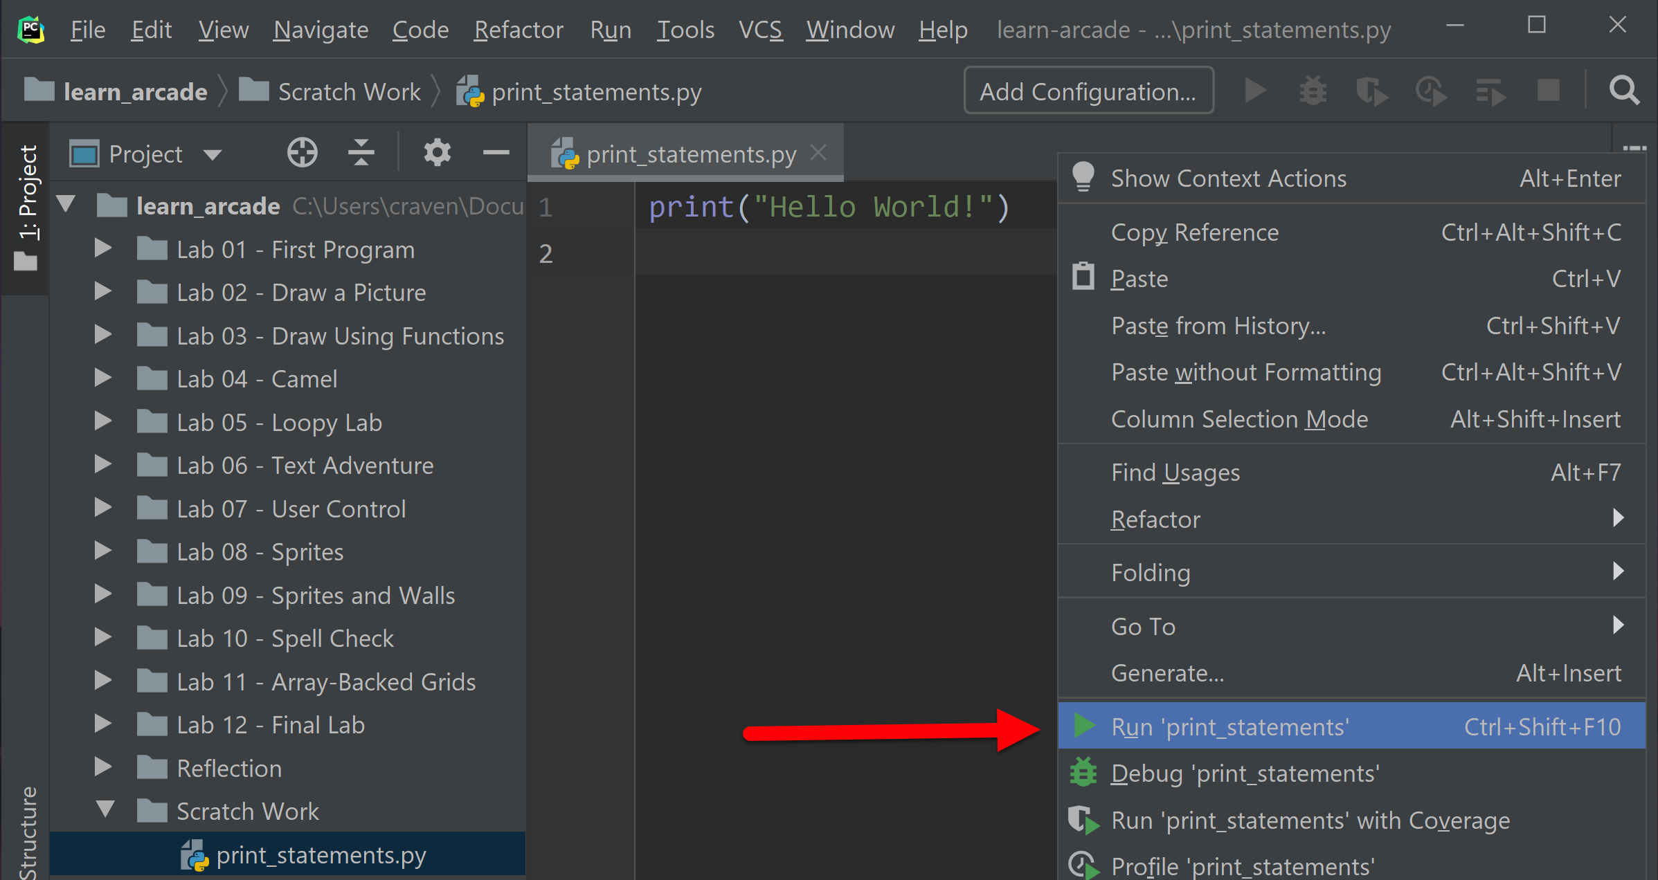Select Run 'print_statements' context menu item

(1351, 726)
